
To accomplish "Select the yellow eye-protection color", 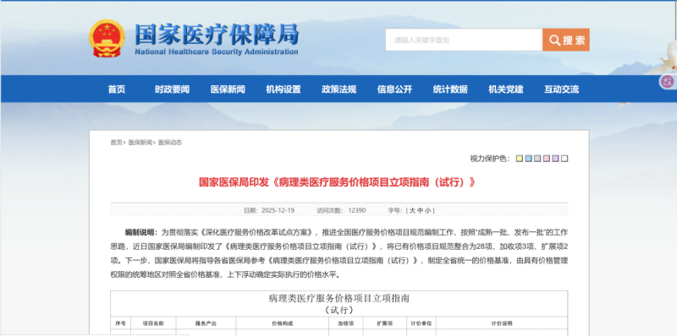I will [520, 159].
